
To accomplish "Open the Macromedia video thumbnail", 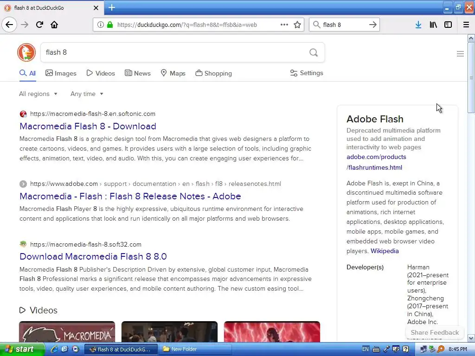I will (67, 332).
